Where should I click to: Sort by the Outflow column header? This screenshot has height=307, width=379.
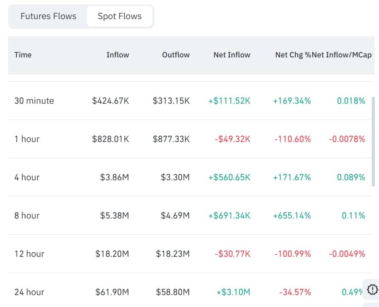pyautogui.click(x=176, y=55)
